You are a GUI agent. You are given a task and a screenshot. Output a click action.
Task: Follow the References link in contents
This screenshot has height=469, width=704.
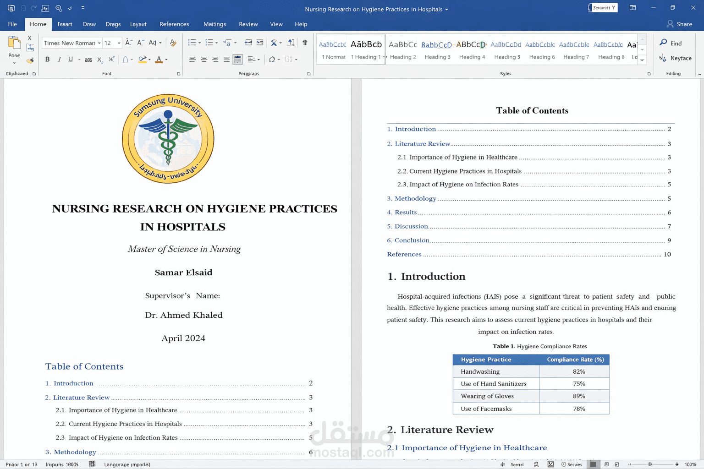pos(404,254)
